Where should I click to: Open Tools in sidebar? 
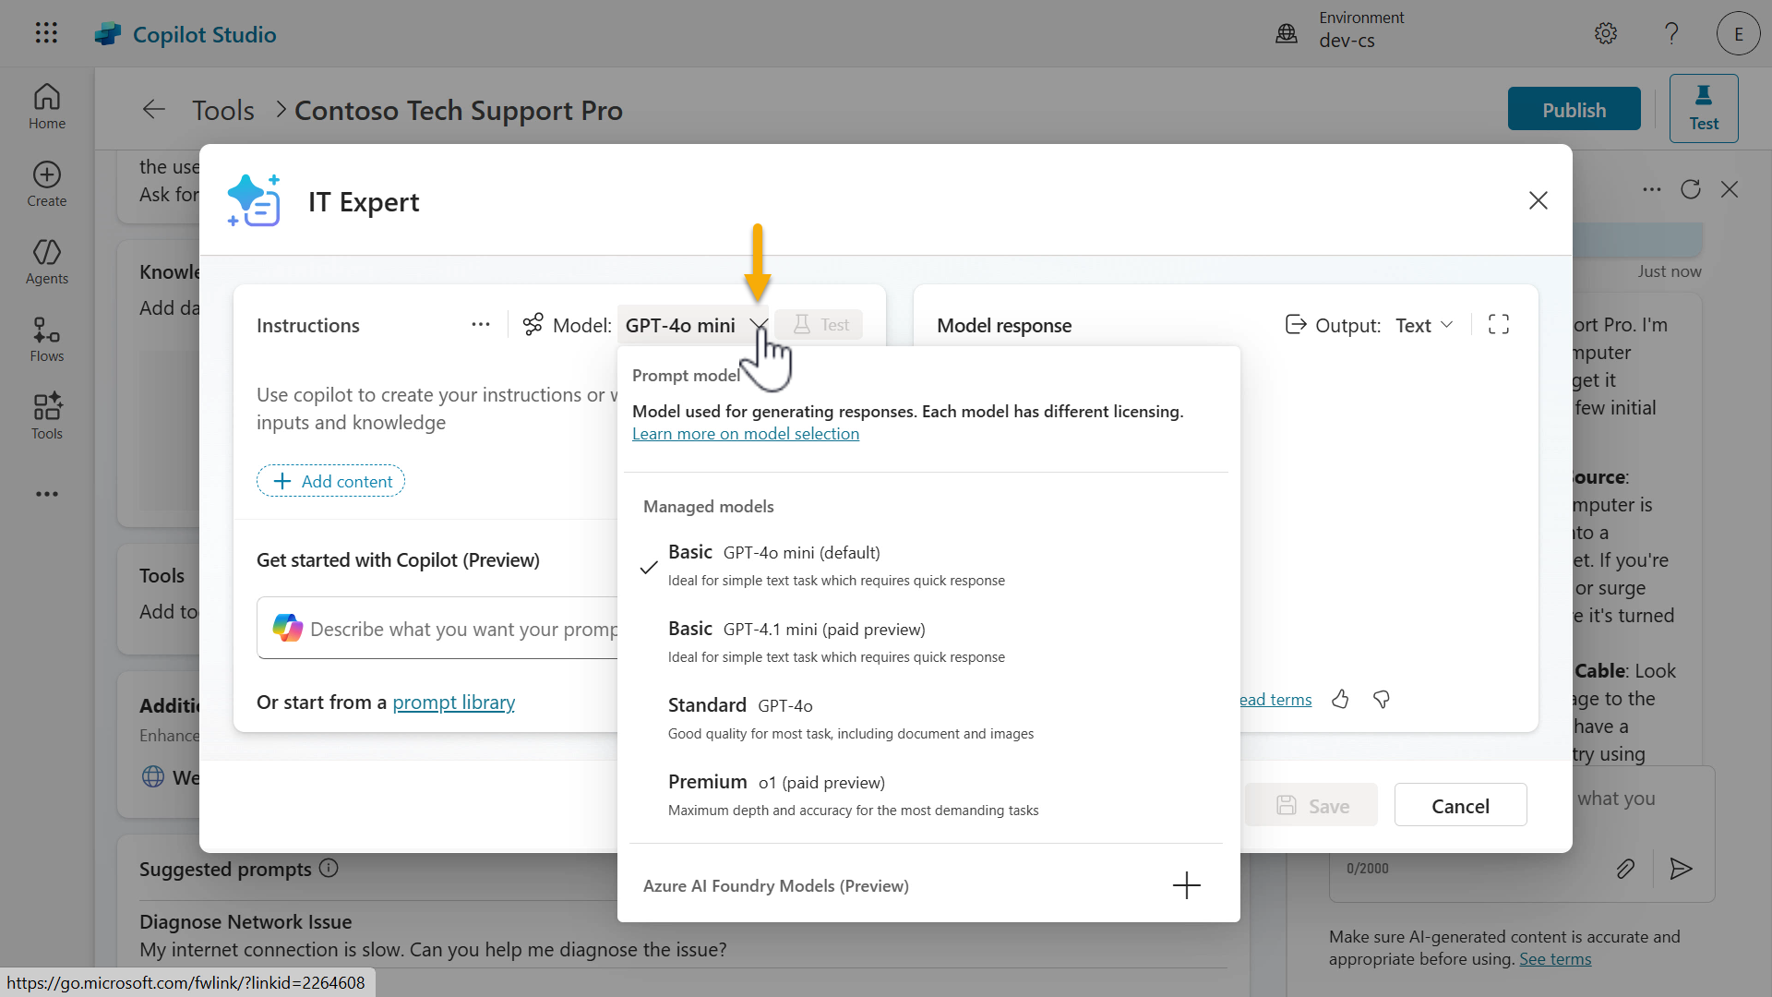[x=47, y=417]
